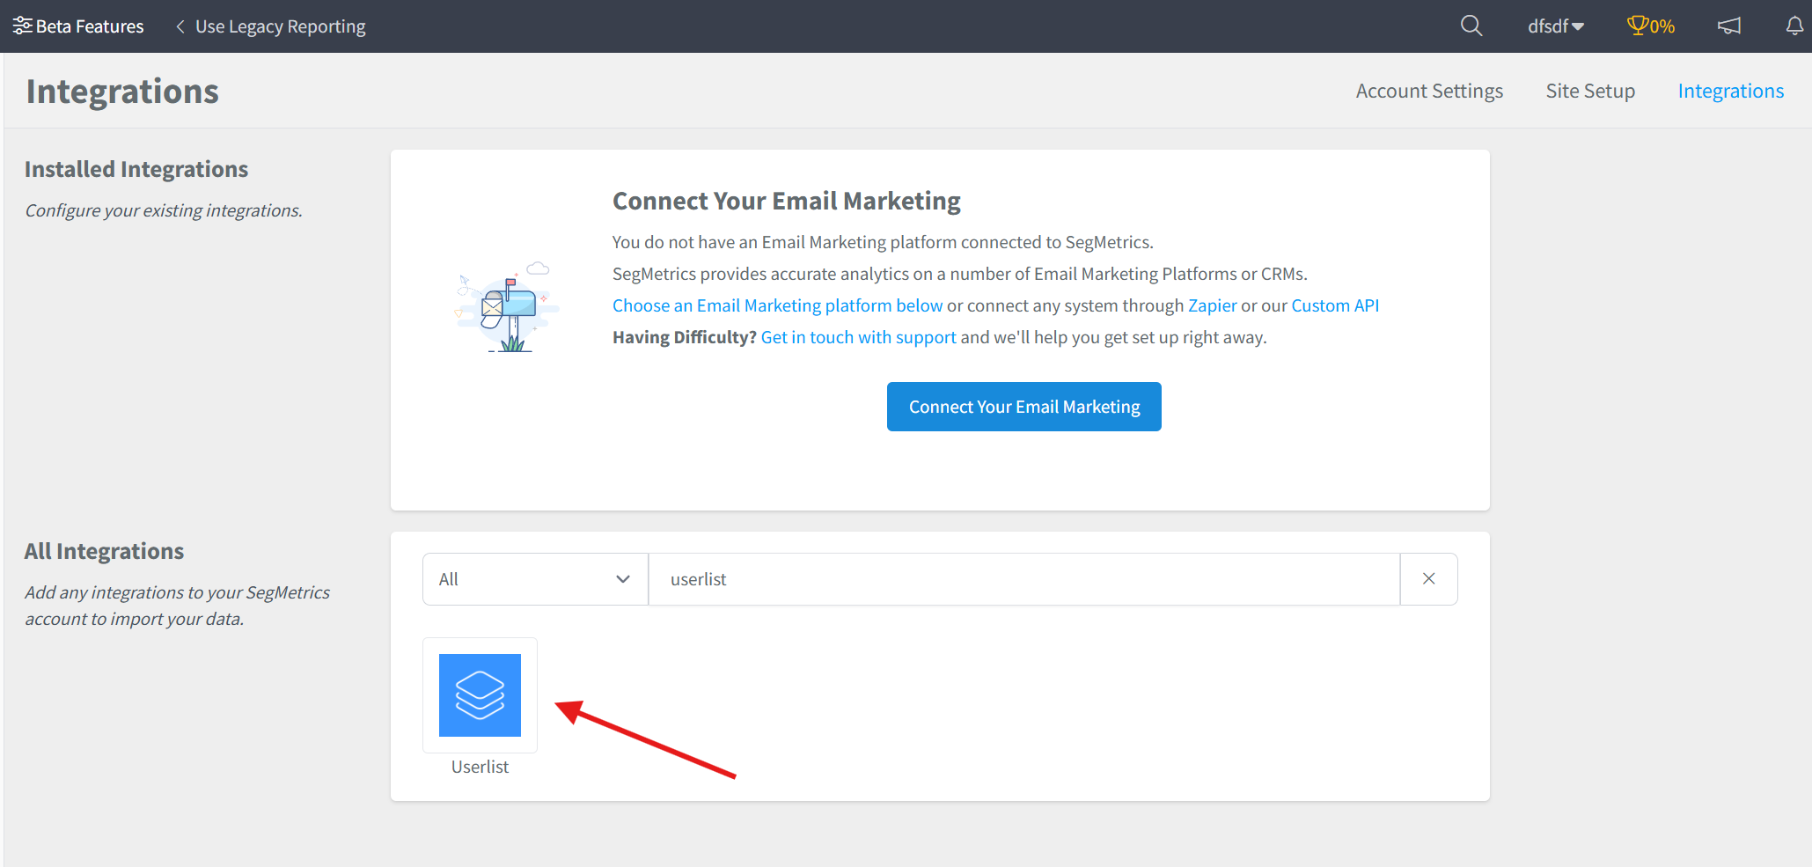Click Connect Your Email Marketing button
Screen dimensions: 1812x867
[1023, 407]
